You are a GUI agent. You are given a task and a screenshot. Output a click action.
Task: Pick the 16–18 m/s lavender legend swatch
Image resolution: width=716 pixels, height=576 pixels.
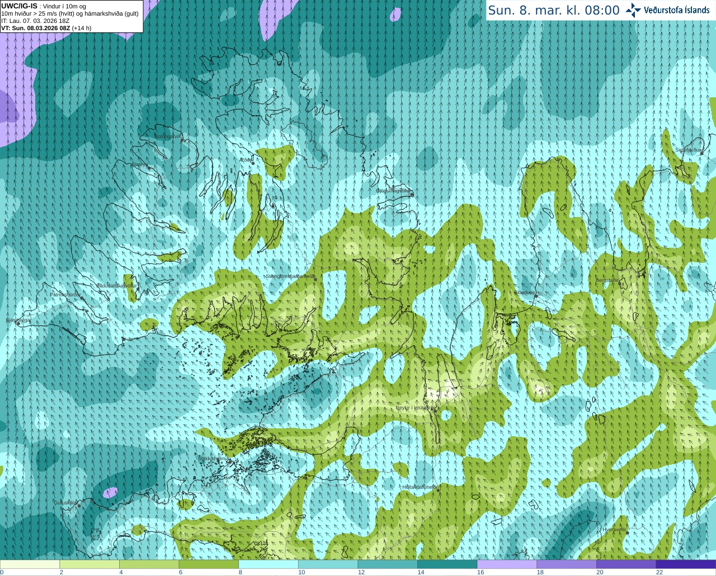[507, 564]
